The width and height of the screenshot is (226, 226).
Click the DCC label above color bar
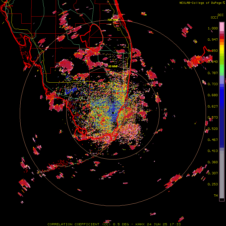[220, 15]
